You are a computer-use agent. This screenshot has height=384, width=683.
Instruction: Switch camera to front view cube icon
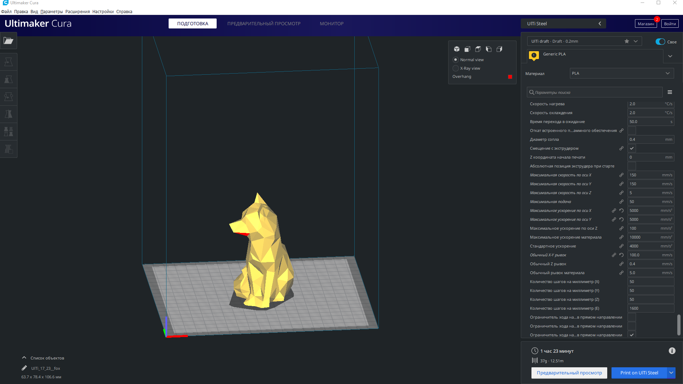tap(467, 49)
